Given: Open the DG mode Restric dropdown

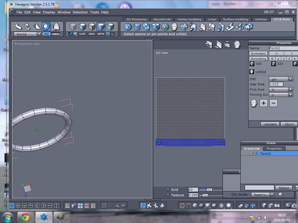Looking at the screenshot, I should (262, 195).
